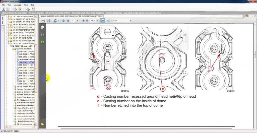Image resolution: width=257 pixels, height=133 pixels.
Task: Select the SOB-02-04 cylinder bore seals tab
Action: [x=72, y=16]
